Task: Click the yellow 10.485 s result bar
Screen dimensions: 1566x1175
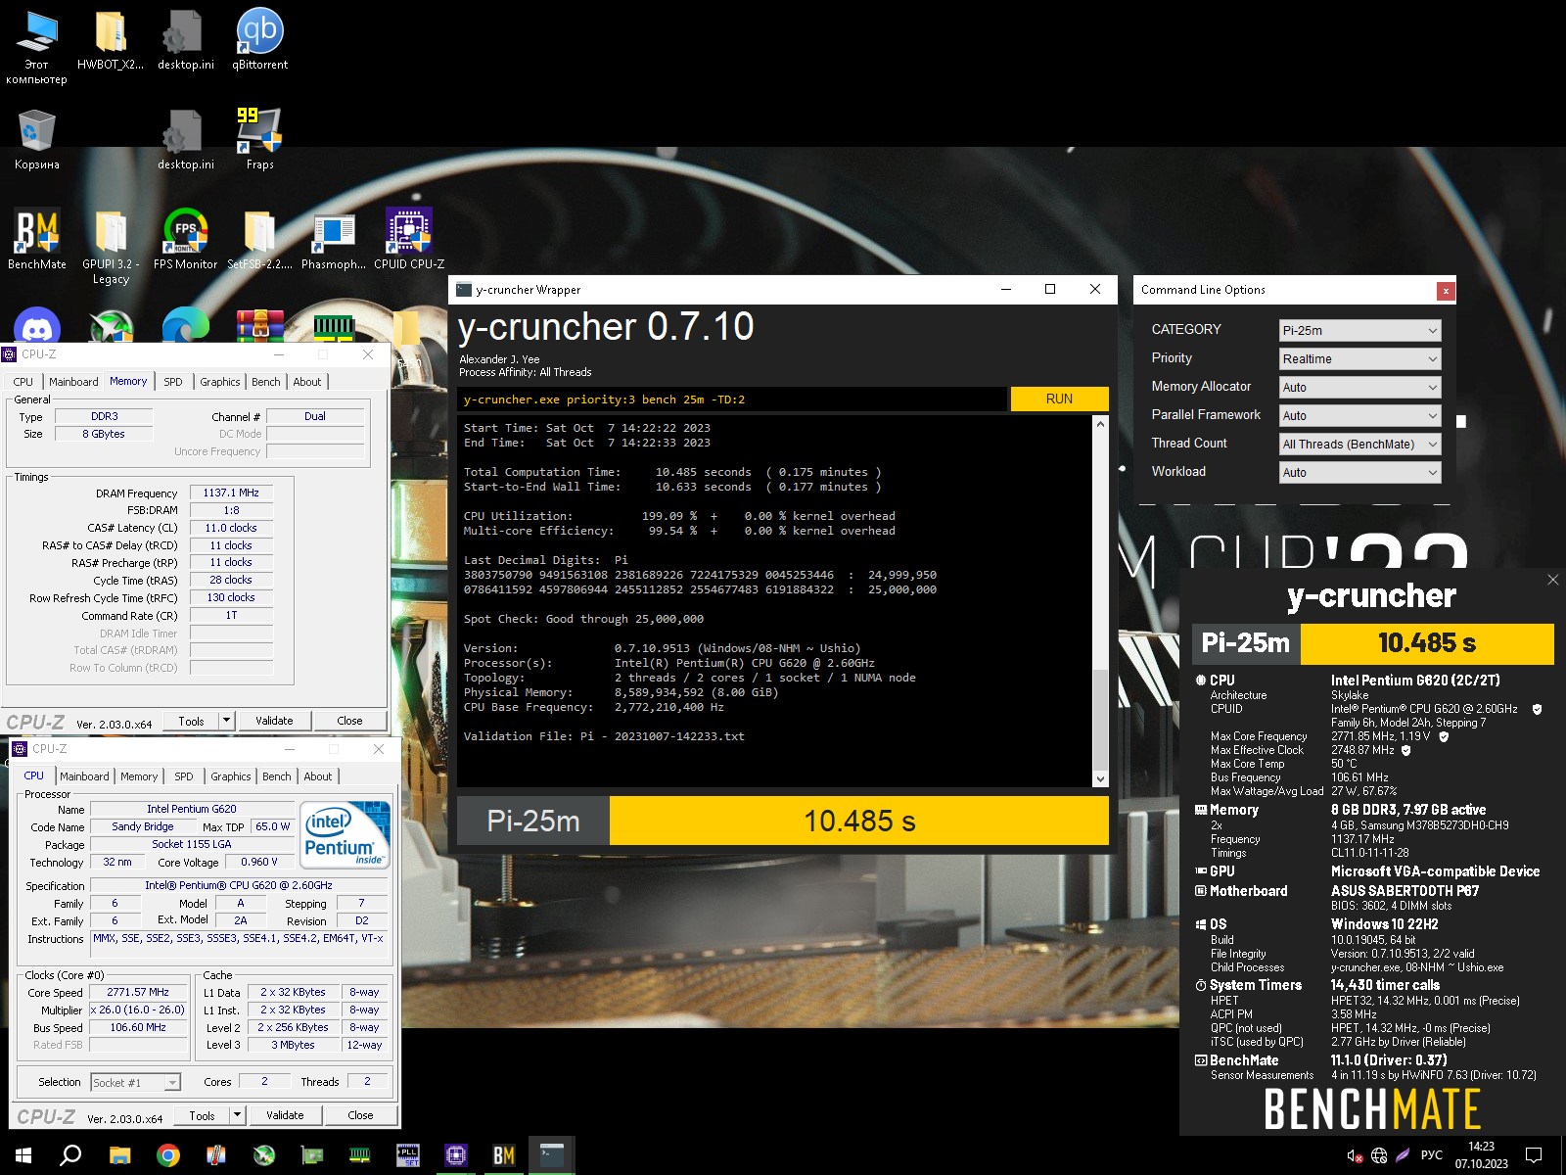Action: (x=859, y=821)
